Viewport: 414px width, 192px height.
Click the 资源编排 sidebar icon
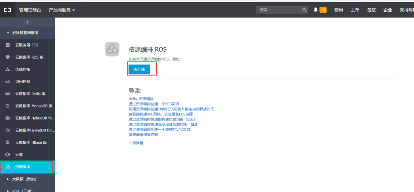tap(8, 167)
